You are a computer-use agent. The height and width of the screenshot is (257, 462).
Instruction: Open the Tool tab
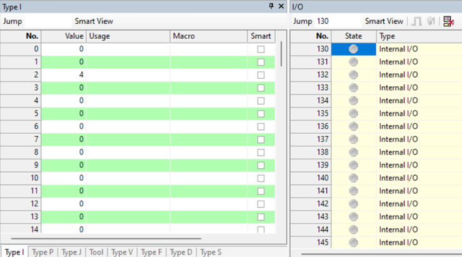pyautogui.click(x=96, y=252)
